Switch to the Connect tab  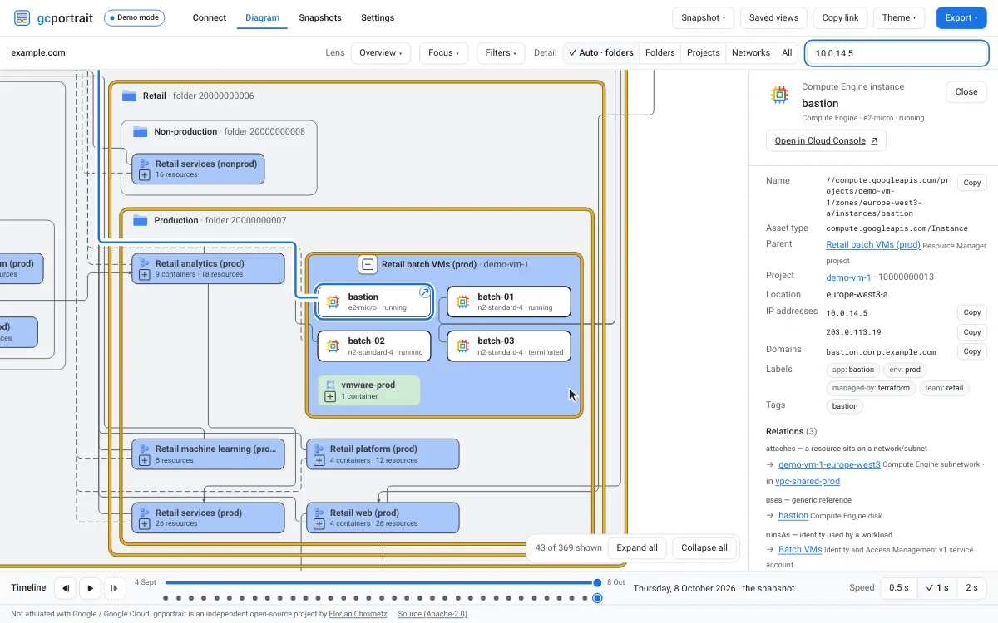point(209,18)
